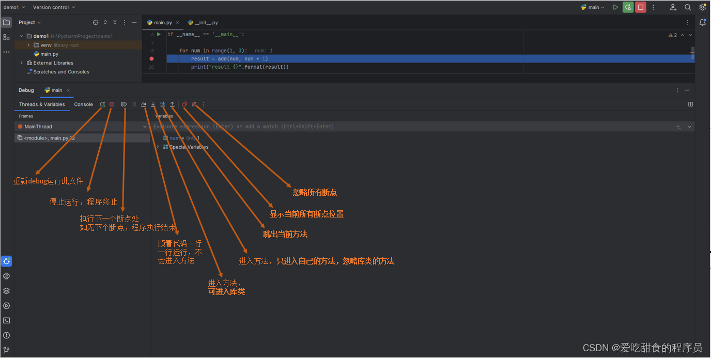Click the Step Over debugger icon

point(144,104)
